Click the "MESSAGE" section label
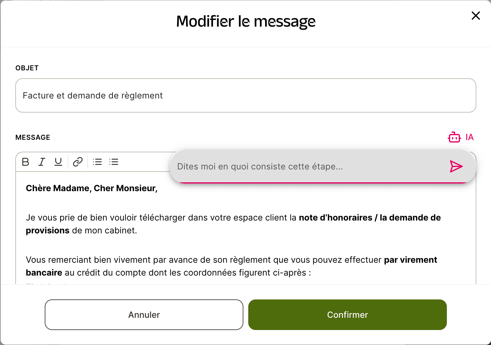 tap(33, 137)
